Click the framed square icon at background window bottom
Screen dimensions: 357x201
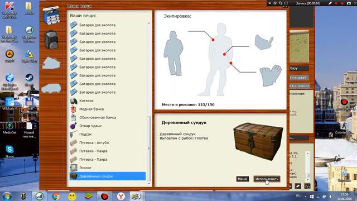[x=307, y=186]
